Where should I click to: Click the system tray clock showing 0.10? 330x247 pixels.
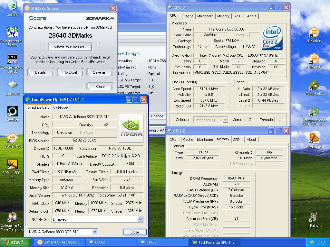(x=321, y=242)
